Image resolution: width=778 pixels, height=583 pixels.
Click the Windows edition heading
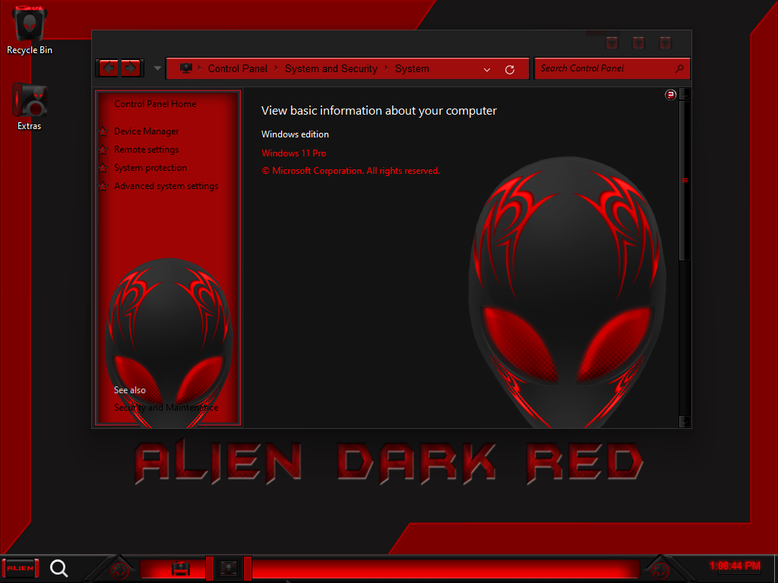tap(295, 134)
